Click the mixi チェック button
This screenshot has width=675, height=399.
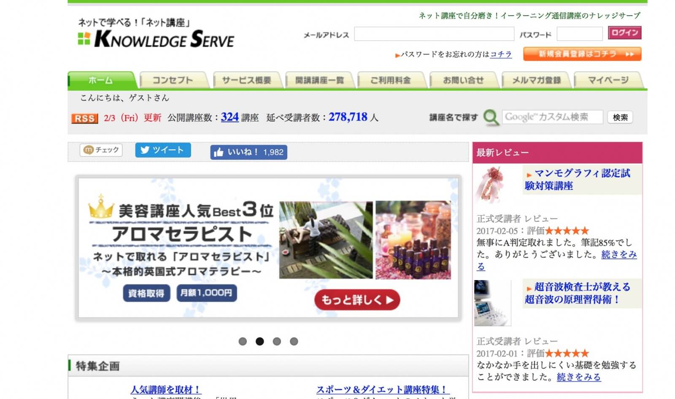pyautogui.click(x=101, y=150)
